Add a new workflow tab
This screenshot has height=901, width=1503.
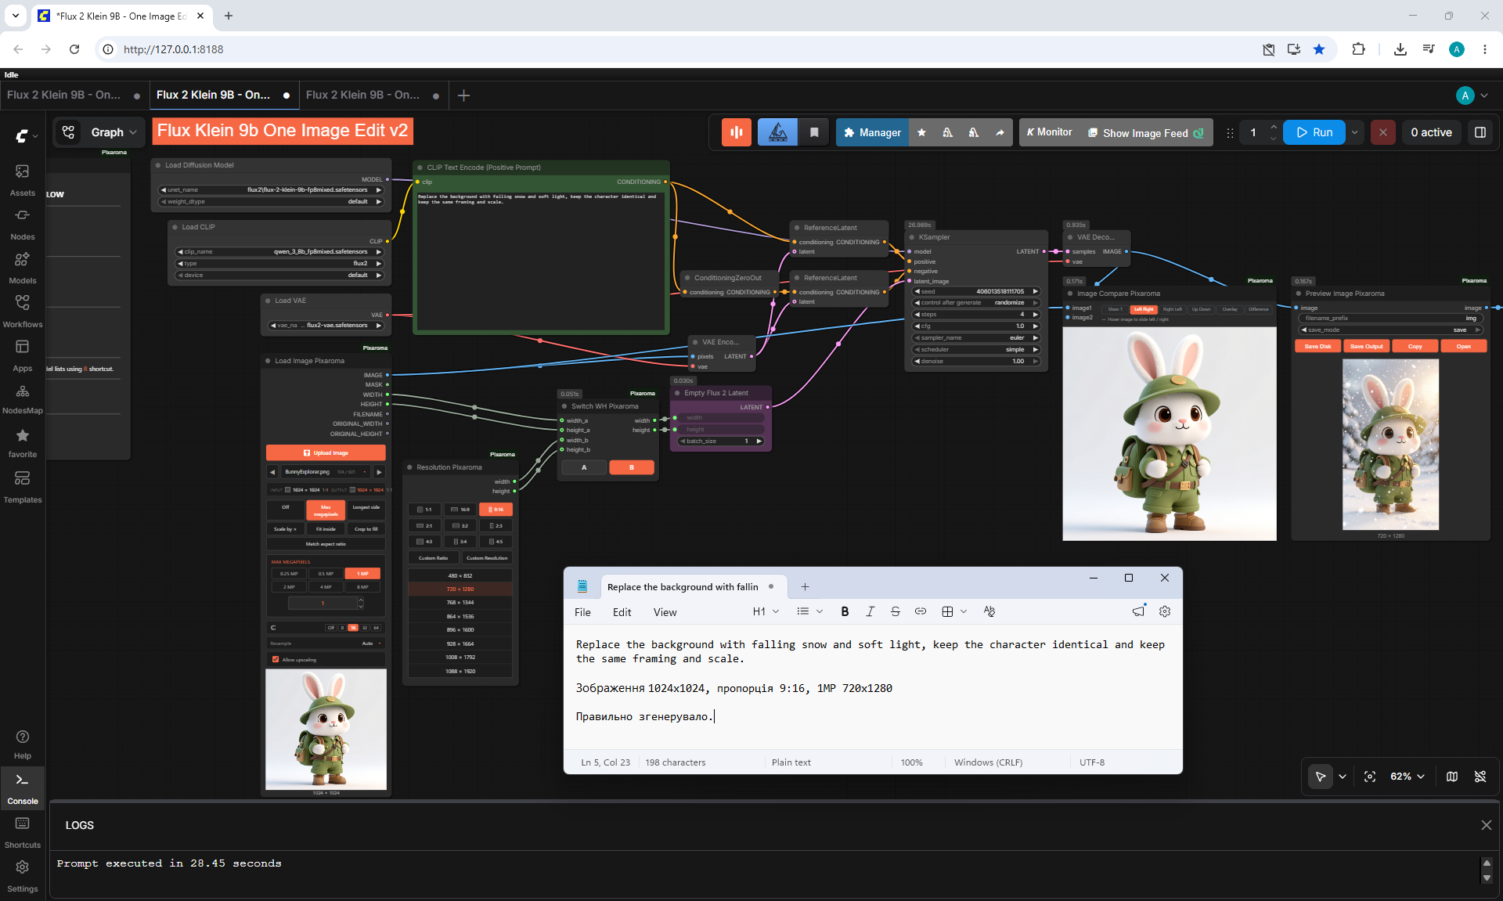463,96
